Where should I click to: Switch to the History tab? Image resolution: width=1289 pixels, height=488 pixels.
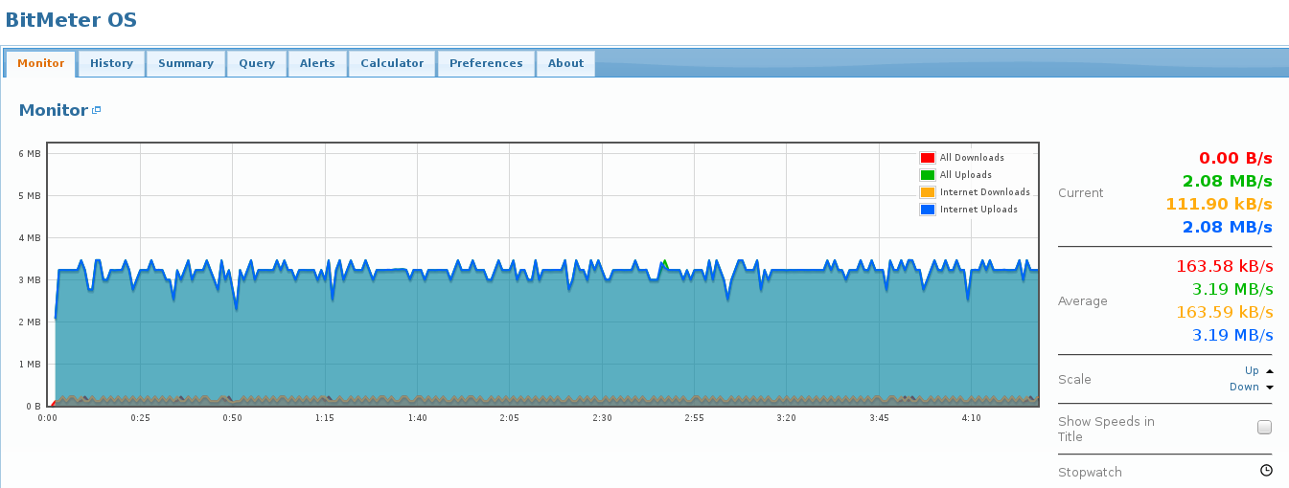click(x=111, y=64)
